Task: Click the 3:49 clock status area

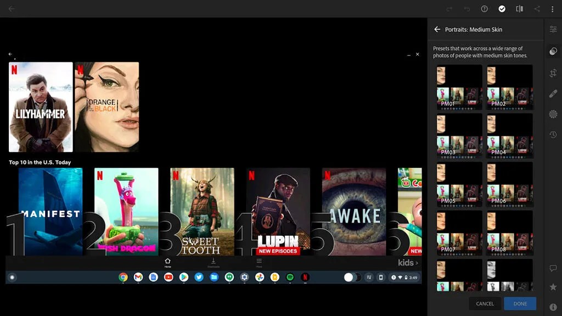Action: pyautogui.click(x=404, y=277)
